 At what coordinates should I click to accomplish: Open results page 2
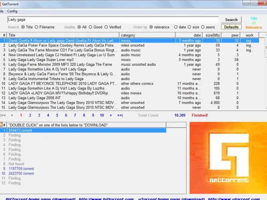point(30,115)
